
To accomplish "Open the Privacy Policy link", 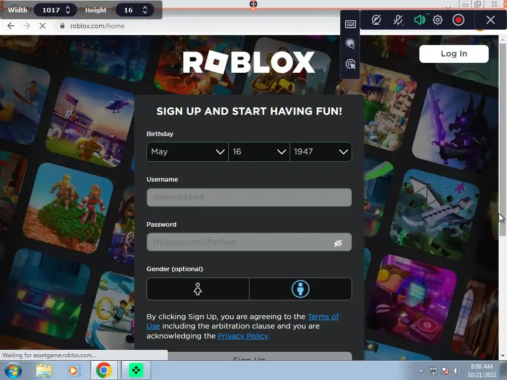I will coord(243,336).
